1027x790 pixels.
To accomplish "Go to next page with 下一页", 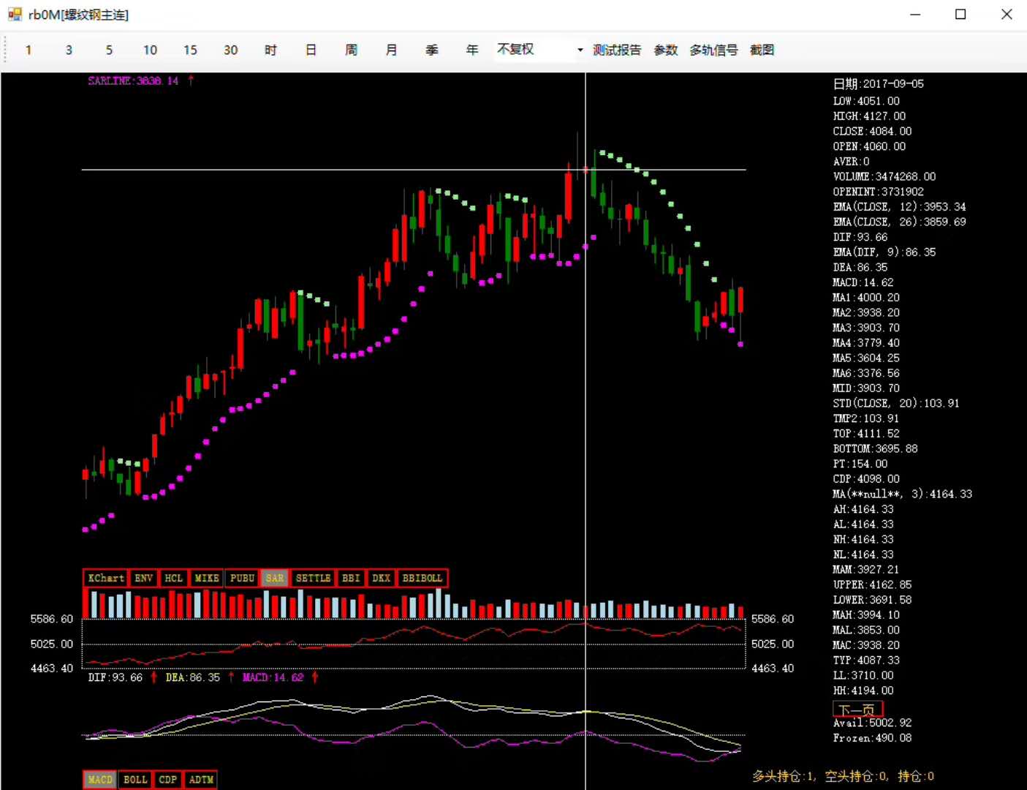I will (857, 709).
